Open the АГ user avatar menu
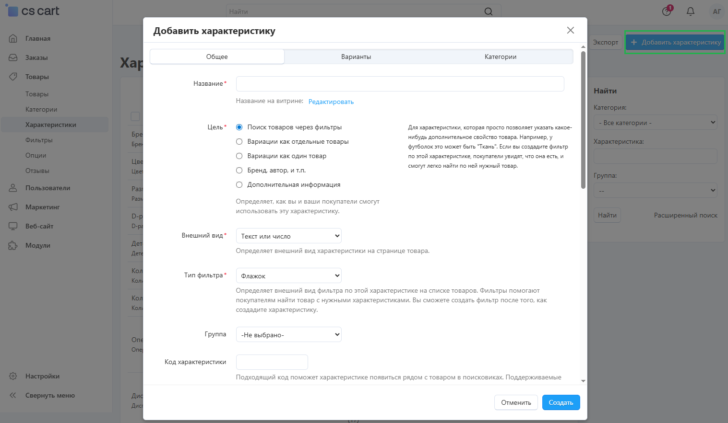Viewport: 728px width, 423px height. click(717, 11)
